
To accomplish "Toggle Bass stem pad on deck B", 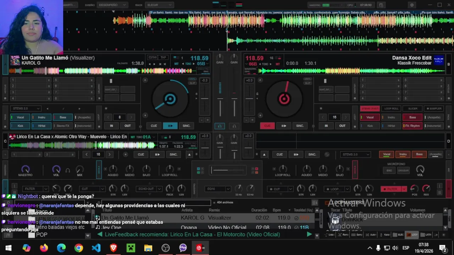I will 413,117.
